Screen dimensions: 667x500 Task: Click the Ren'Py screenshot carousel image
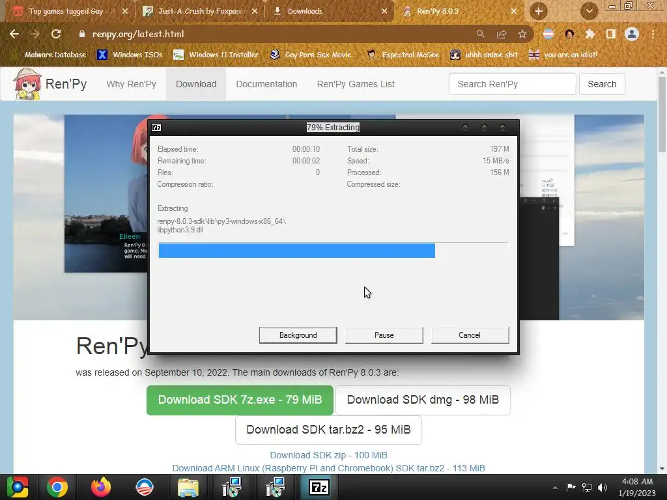106,193
